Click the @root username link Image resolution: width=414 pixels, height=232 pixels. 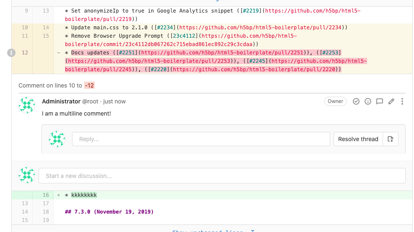[91, 101]
